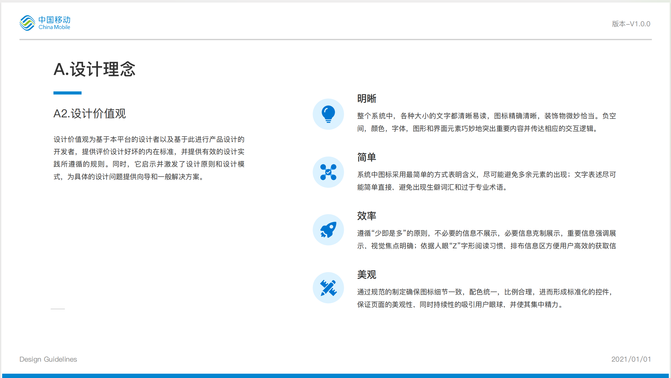Click the description paragraph under 美观

click(486, 298)
